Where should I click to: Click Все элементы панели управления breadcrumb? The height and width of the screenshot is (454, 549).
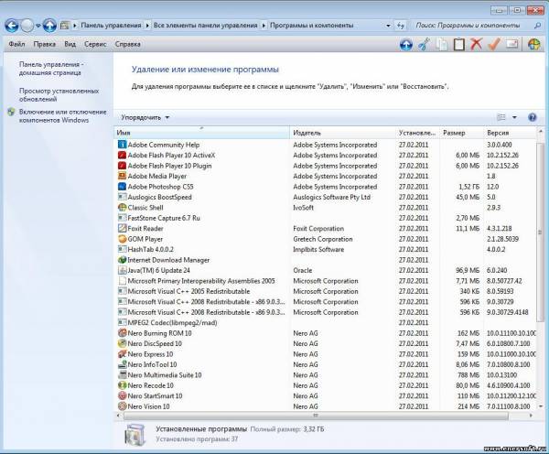tap(206, 26)
